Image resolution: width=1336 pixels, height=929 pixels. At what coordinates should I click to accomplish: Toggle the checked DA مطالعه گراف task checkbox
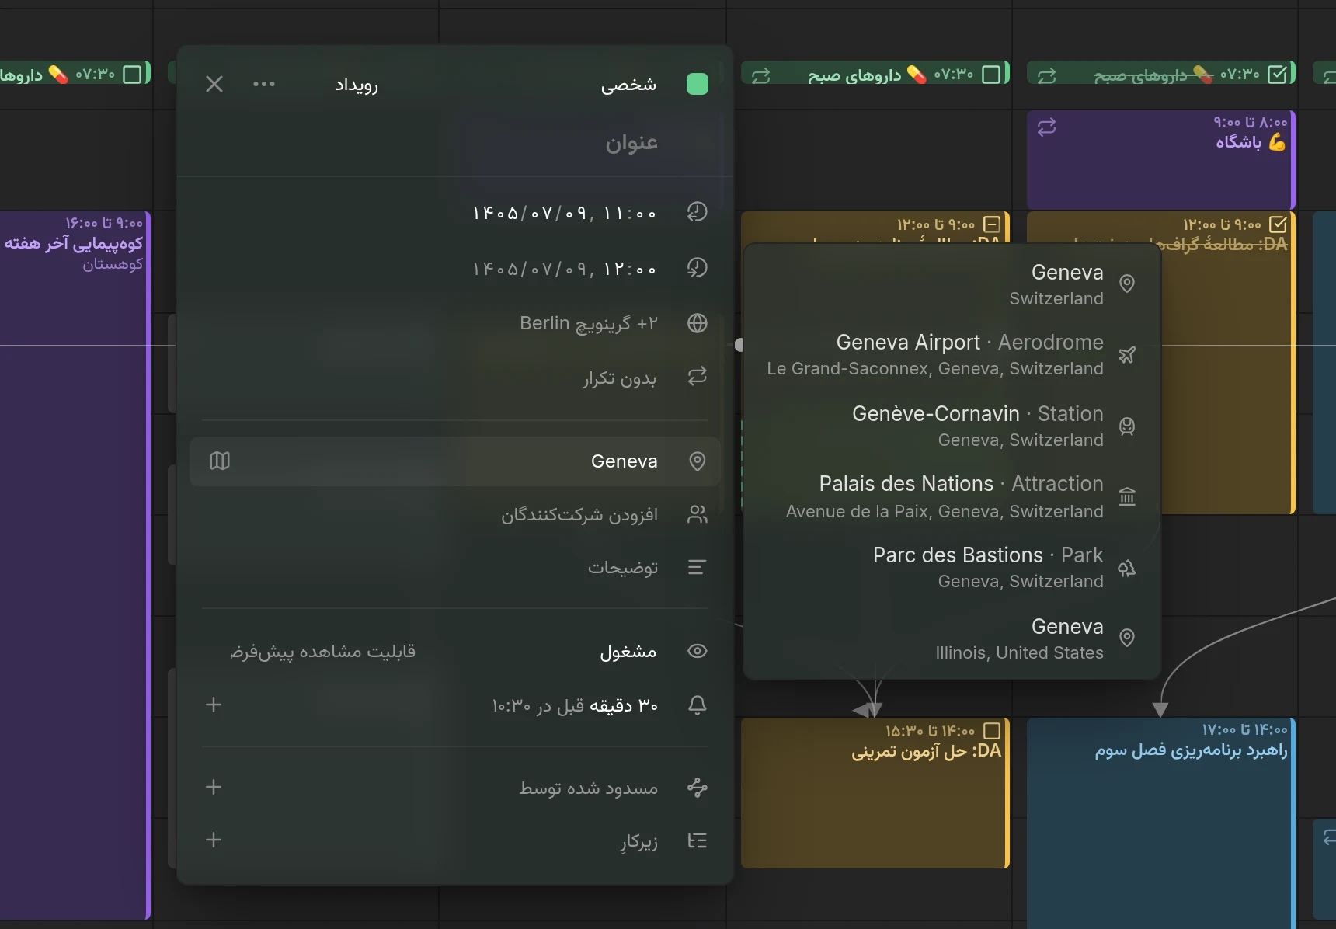[1278, 224]
